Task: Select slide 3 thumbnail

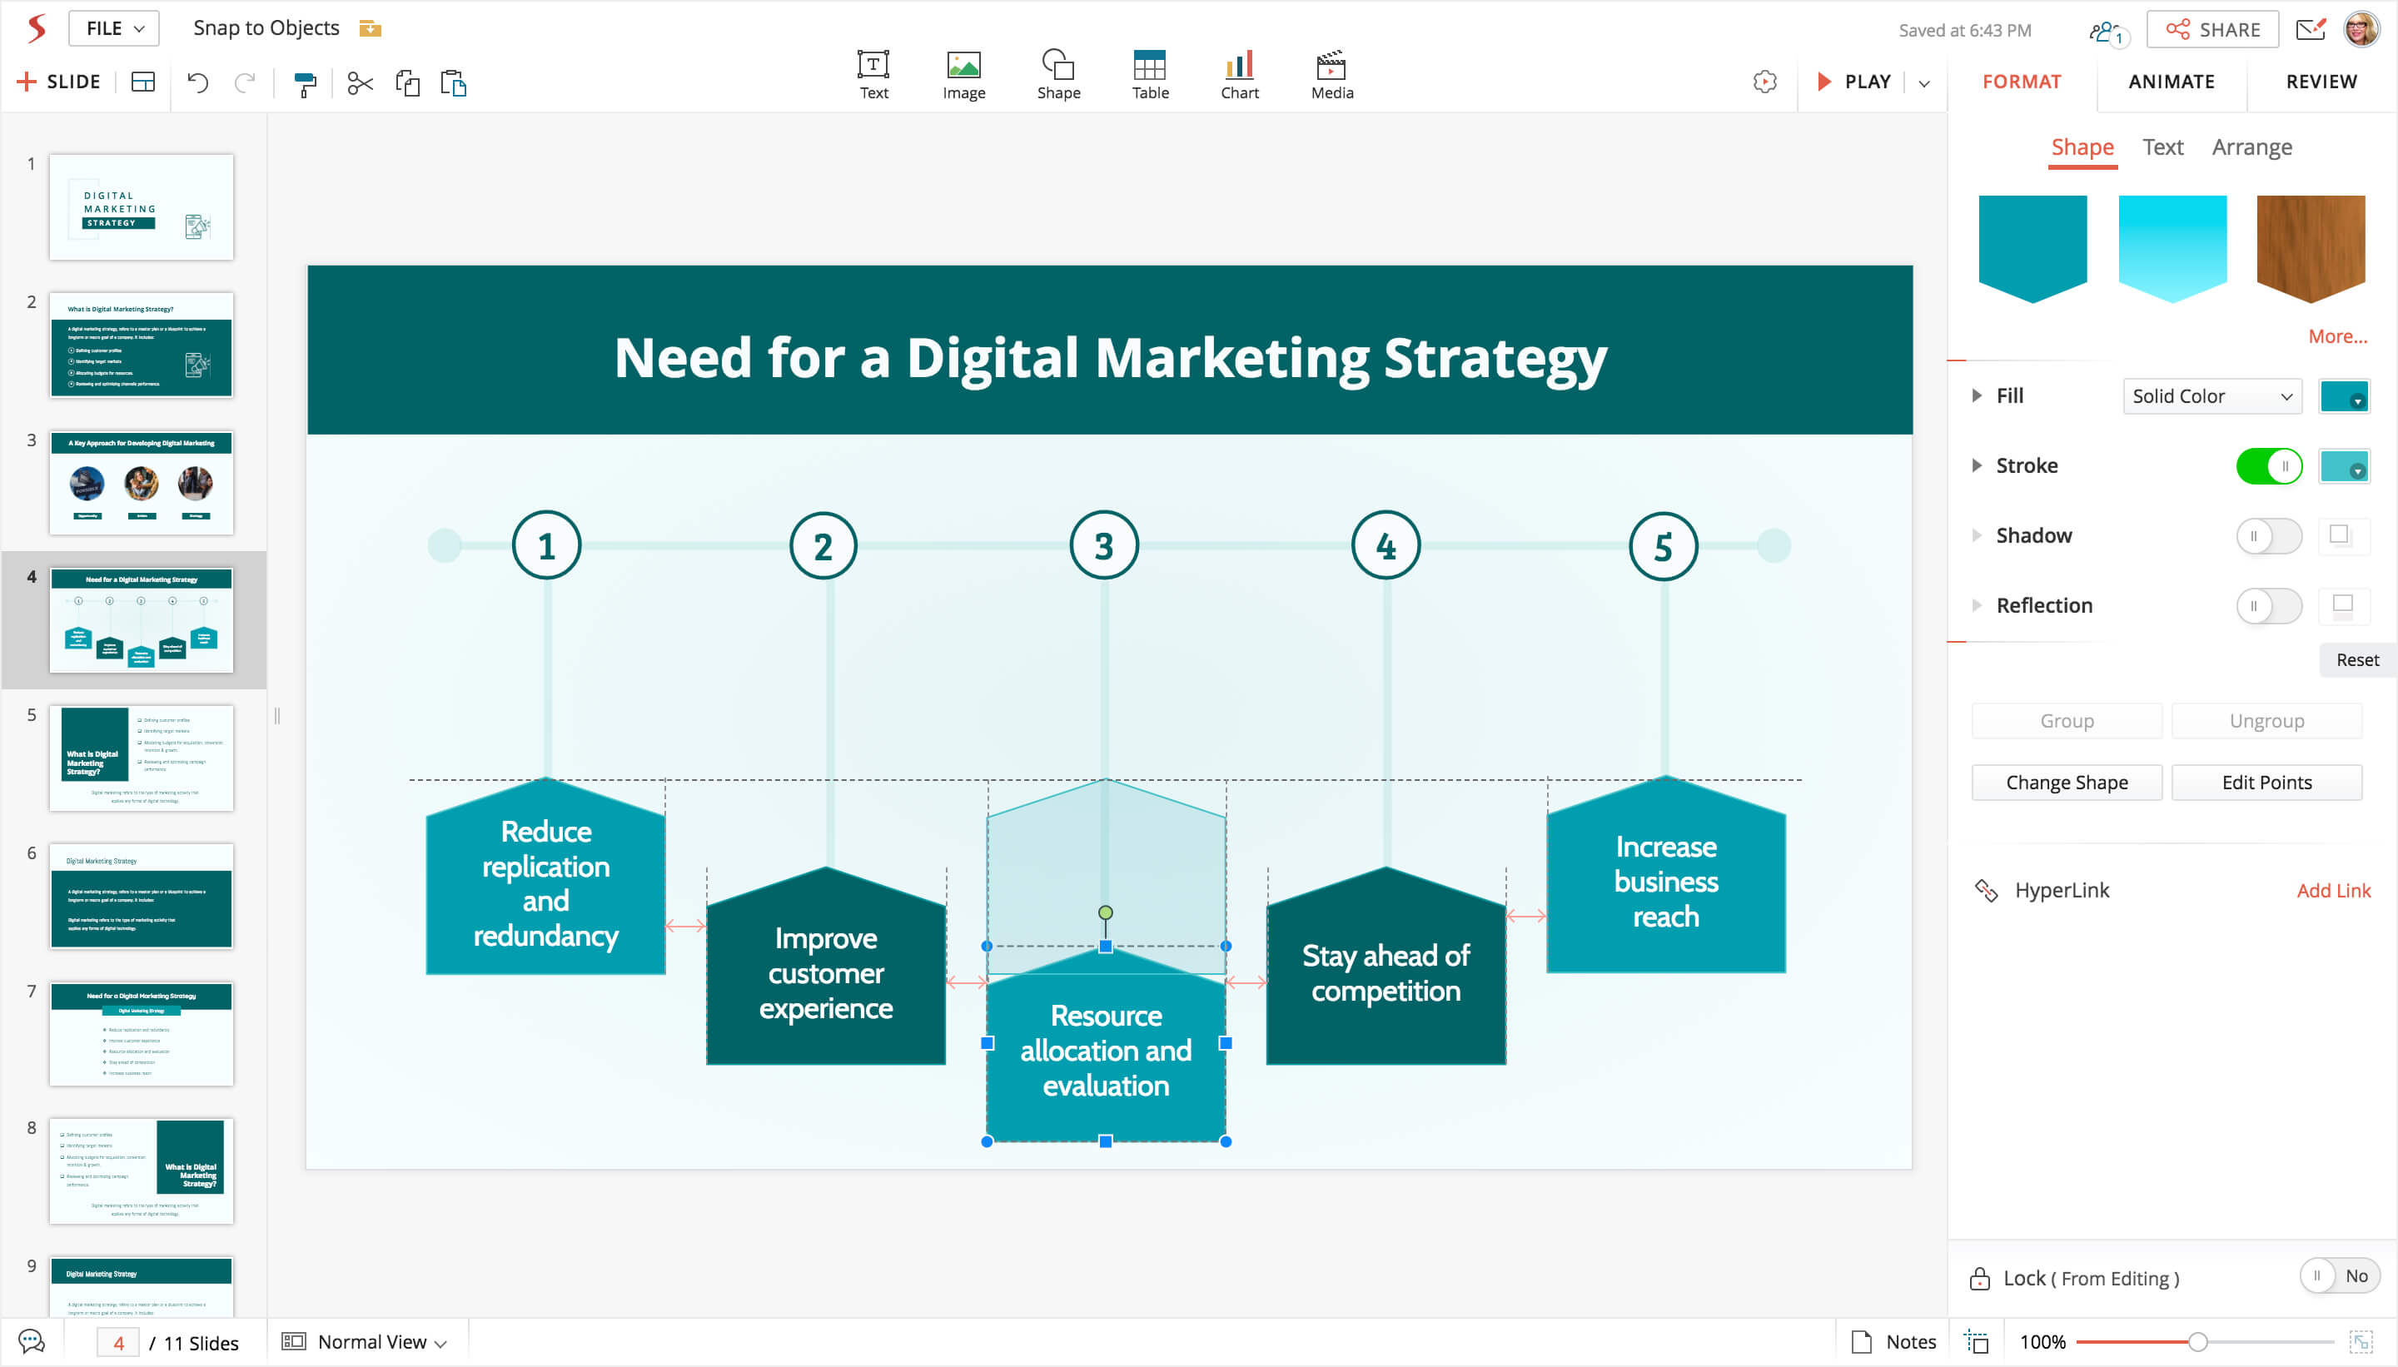Action: 141,483
